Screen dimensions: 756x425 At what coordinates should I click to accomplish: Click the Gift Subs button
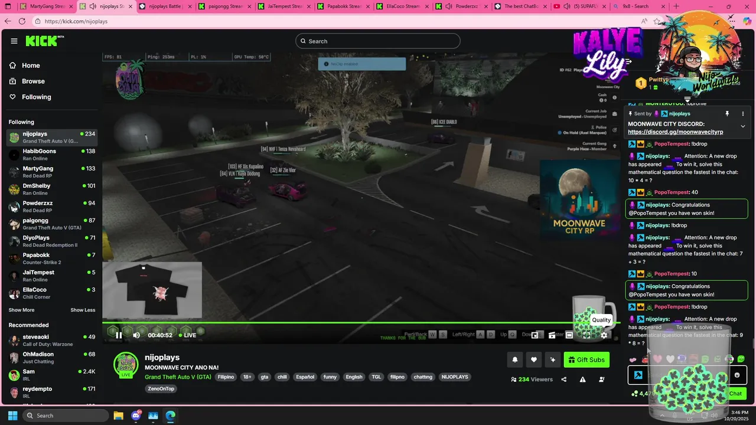pyautogui.click(x=586, y=359)
